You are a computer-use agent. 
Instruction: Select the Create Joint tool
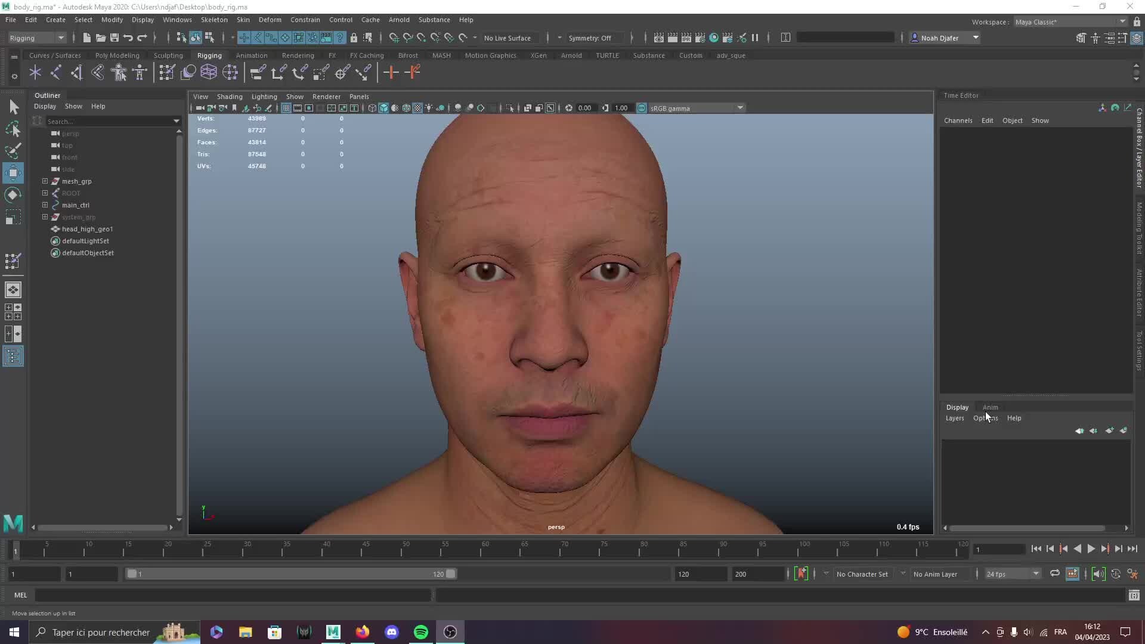pos(35,72)
